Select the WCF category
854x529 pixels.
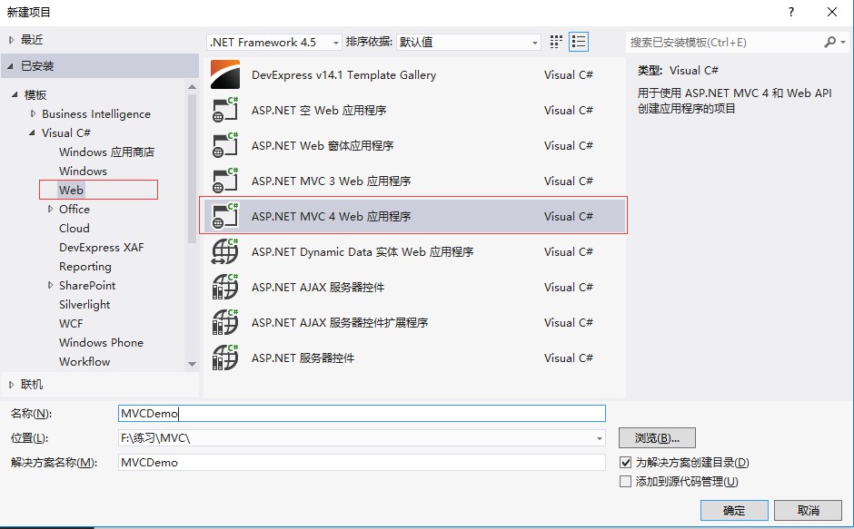pos(71,323)
